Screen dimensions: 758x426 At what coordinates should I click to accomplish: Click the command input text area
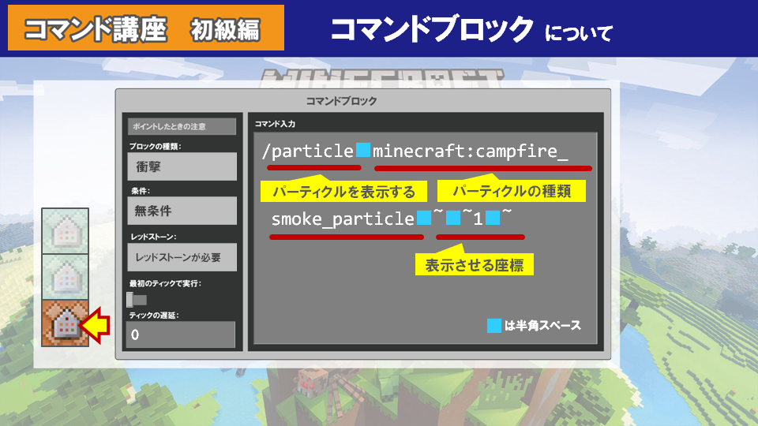click(x=426, y=238)
